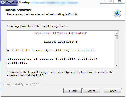Minimize the KeyShot 8 Setup window
Viewport: 126px width, 97px height.
103,2
